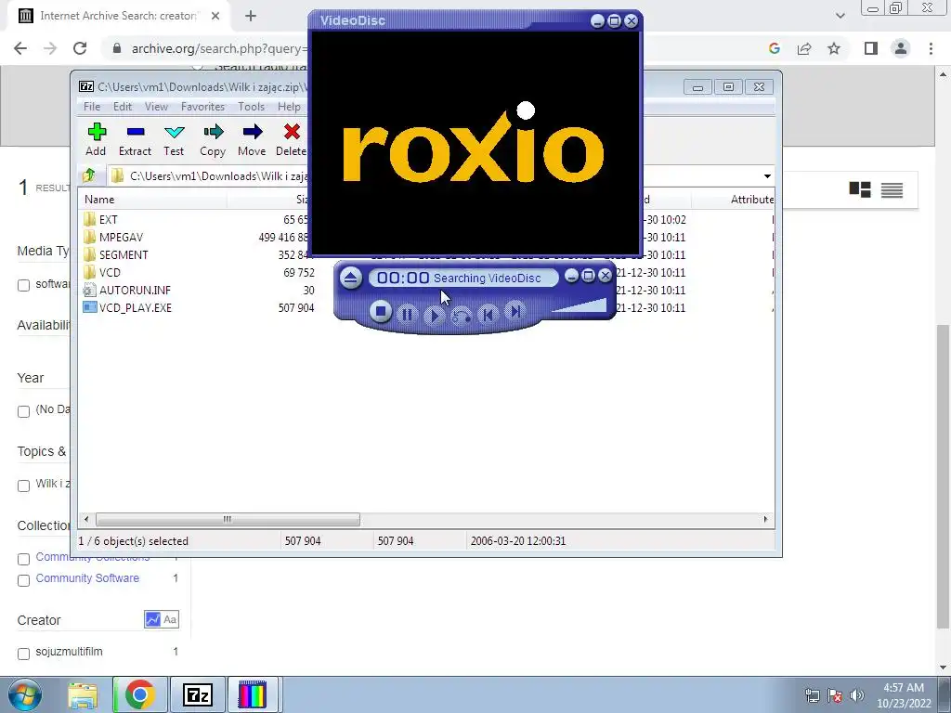This screenshot has height=713, width=951.
Task: Extract files using the 7-Zip Extract icon
Action: [135, 140]
